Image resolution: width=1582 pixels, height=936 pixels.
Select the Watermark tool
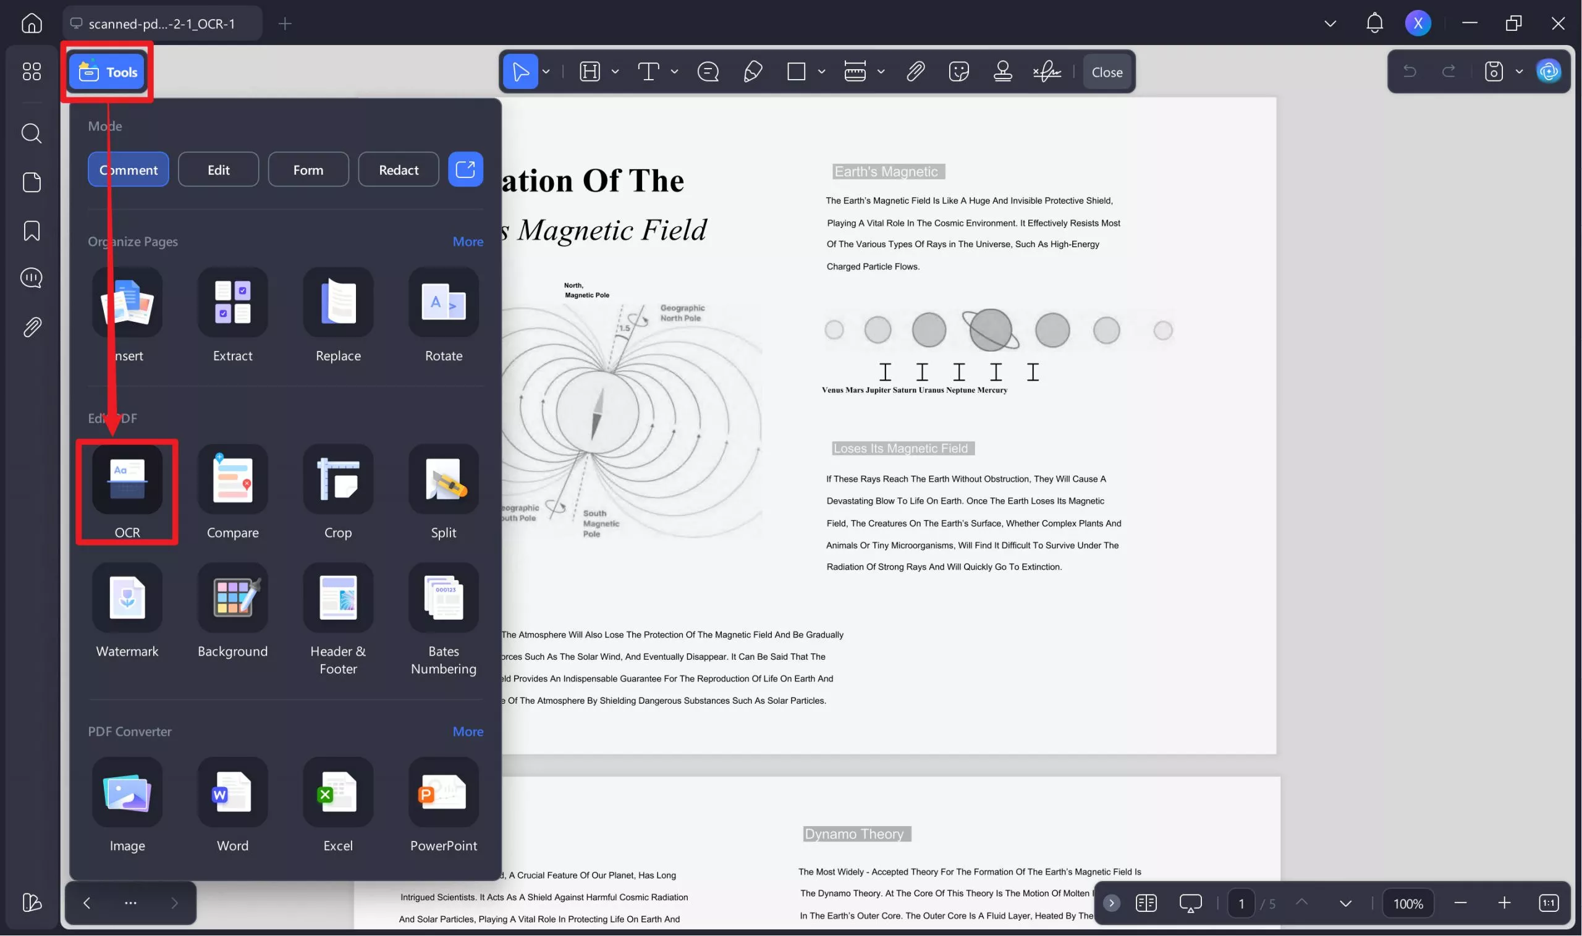(127, 598)
